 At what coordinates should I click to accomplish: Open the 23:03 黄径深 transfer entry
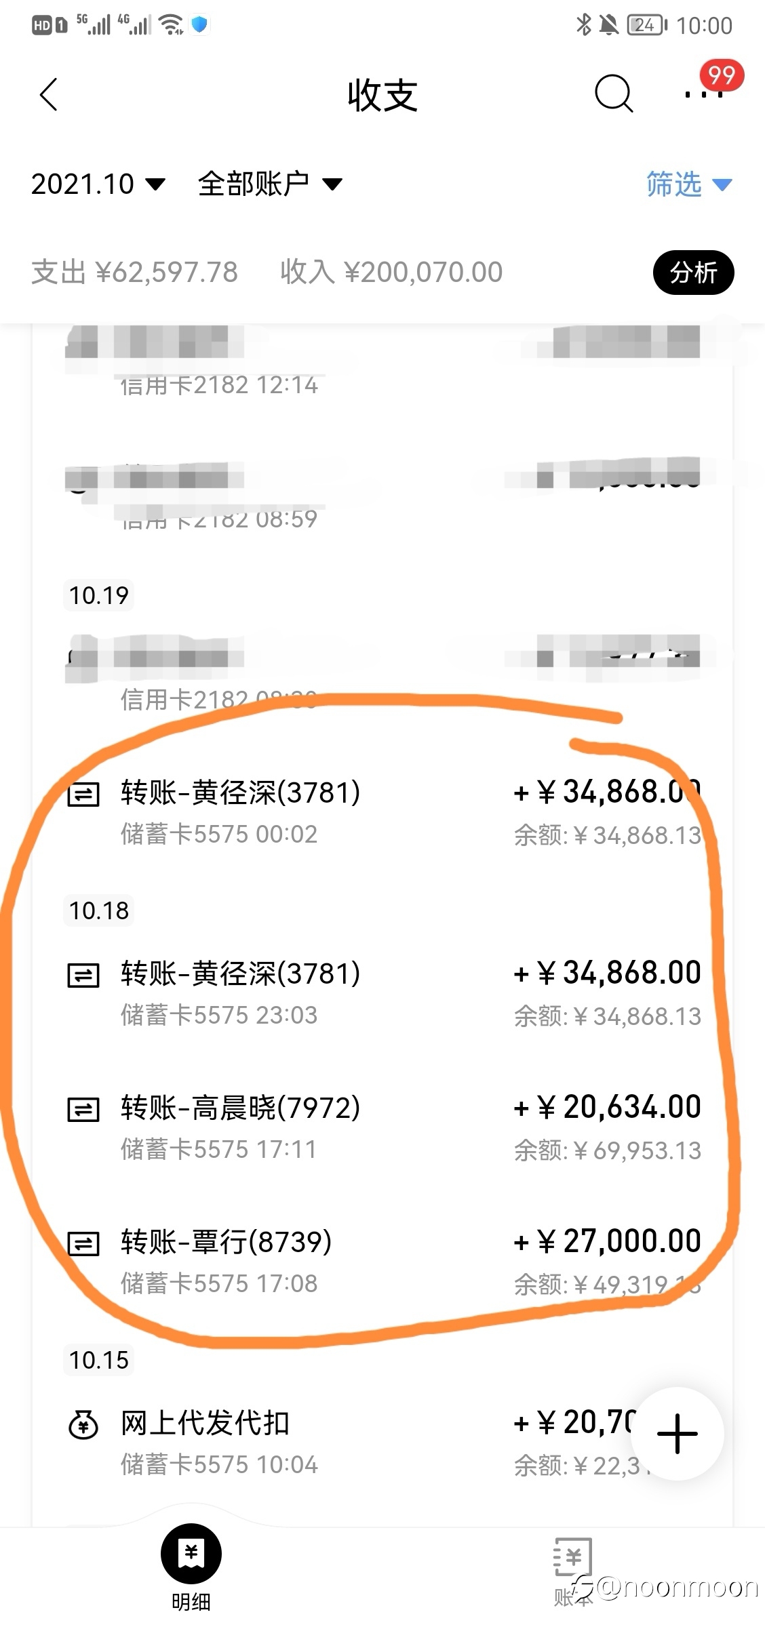tap(382, 993)
